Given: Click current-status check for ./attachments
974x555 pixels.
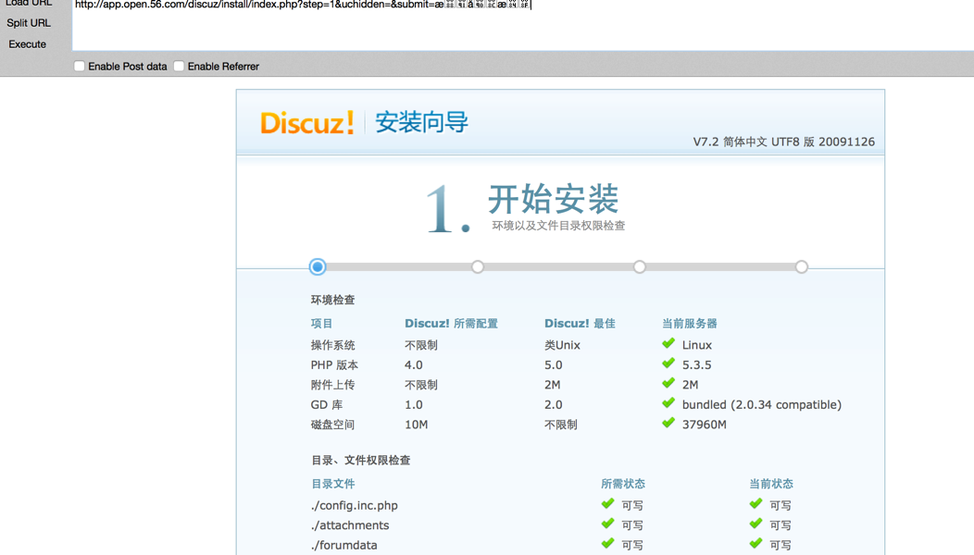Looking at the screenshot, I should (x=755, y=524).
